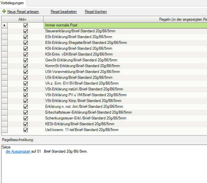Select the GewSt-Erklärung rule row
Screen dimensions: 207x183
tap(81, 60)
